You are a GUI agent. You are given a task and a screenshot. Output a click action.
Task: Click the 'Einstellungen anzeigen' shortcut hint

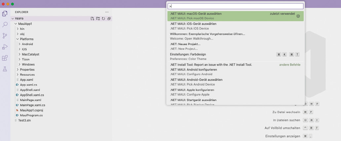tap(283, 136)
